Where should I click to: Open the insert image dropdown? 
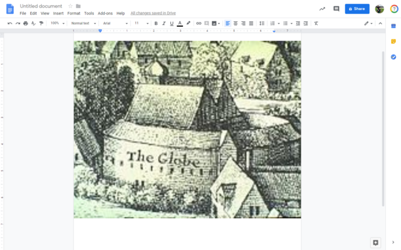coord(216,23)
